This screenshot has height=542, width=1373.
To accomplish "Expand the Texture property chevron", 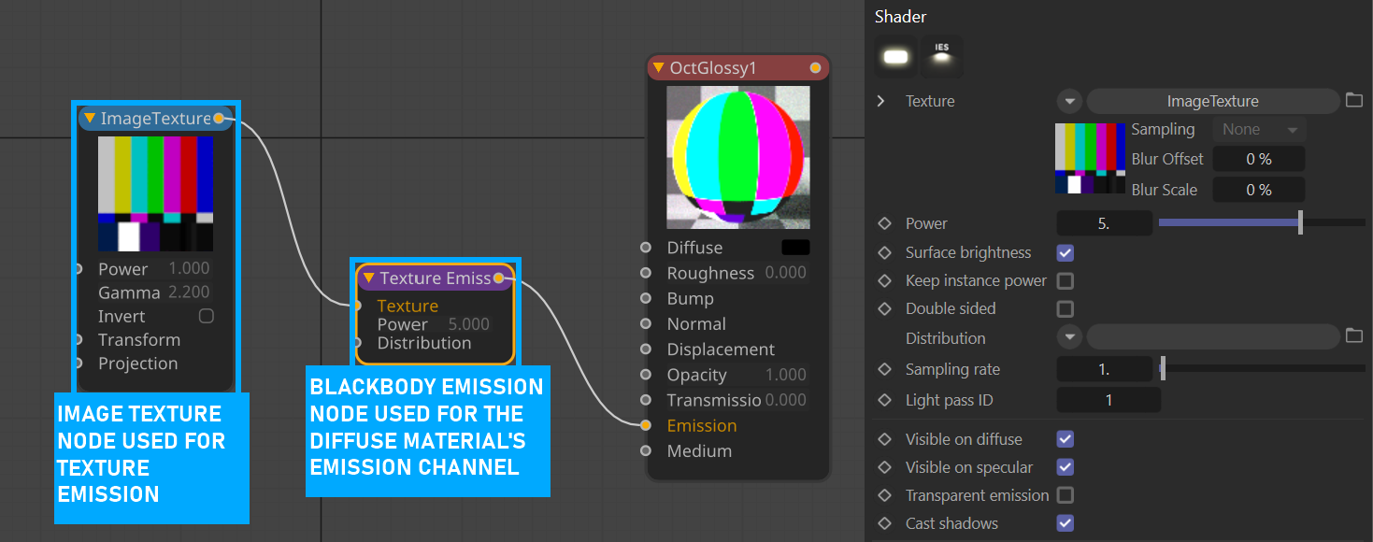I will pyautogui.click(x=880, y=101).
